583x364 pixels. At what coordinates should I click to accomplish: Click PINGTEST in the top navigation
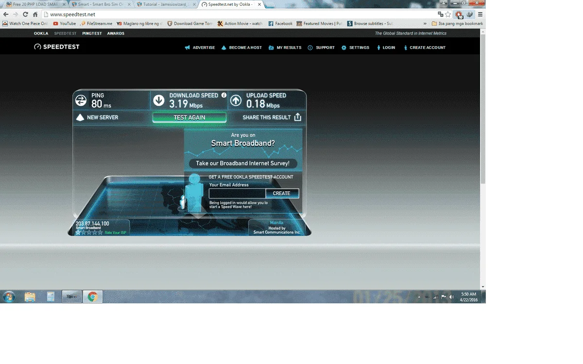[92, 33]
